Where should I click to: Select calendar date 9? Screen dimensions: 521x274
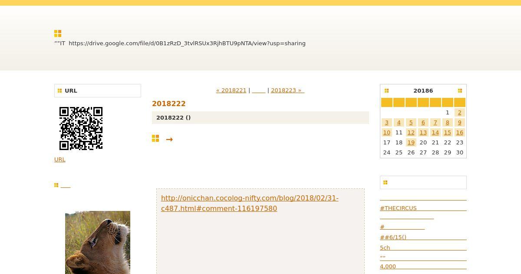point(460,123)
